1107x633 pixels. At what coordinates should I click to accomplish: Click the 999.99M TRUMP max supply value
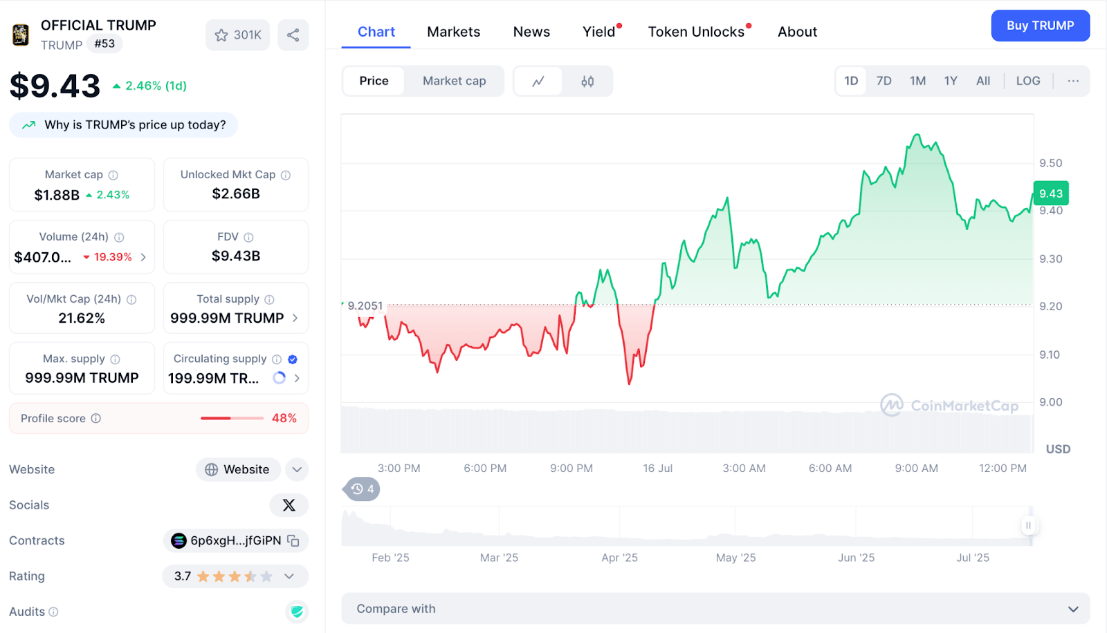tap(82, 378)
